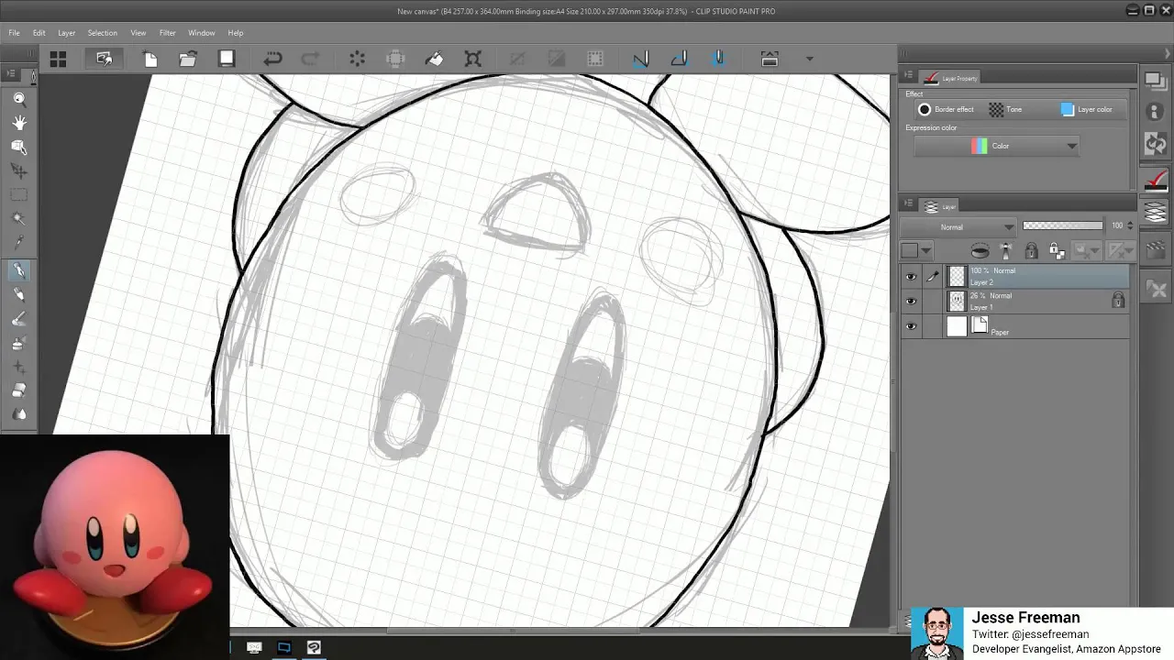Open the Filter menu
The height and width of the screenshot is (660, 1174).
coord(167,33)
